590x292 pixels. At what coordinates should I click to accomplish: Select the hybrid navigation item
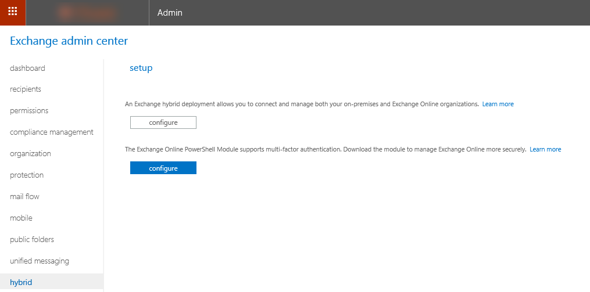coord(52,282)
